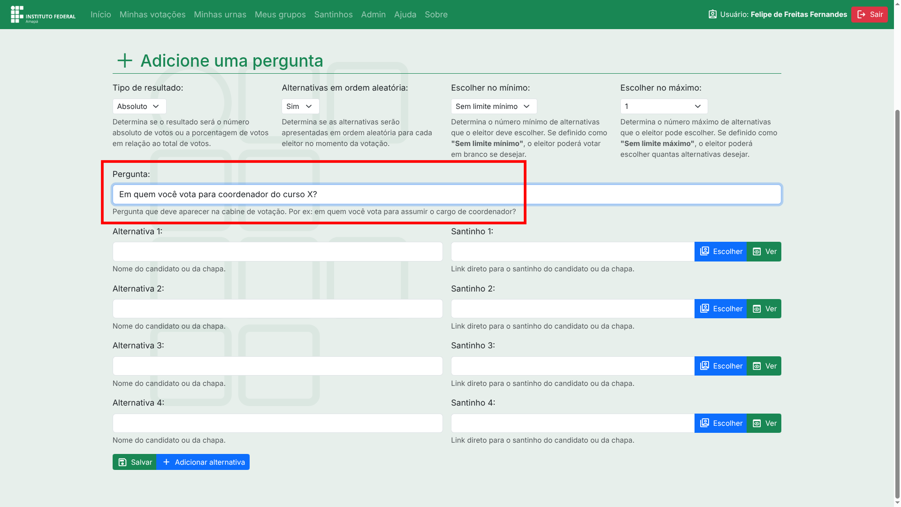
Task: Expand the Escolher no mínimo dropdown
Action: coord(494,107)
